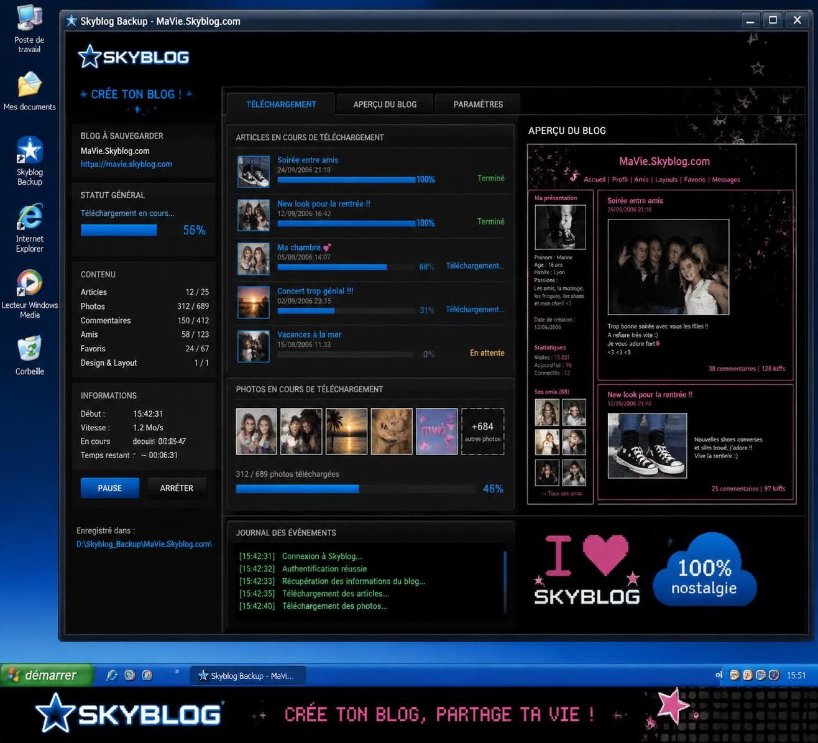The height and width of the screenshot is (743, 818).
Task: Click Concert trop génial article thumbnail
Action: [254, 302]
